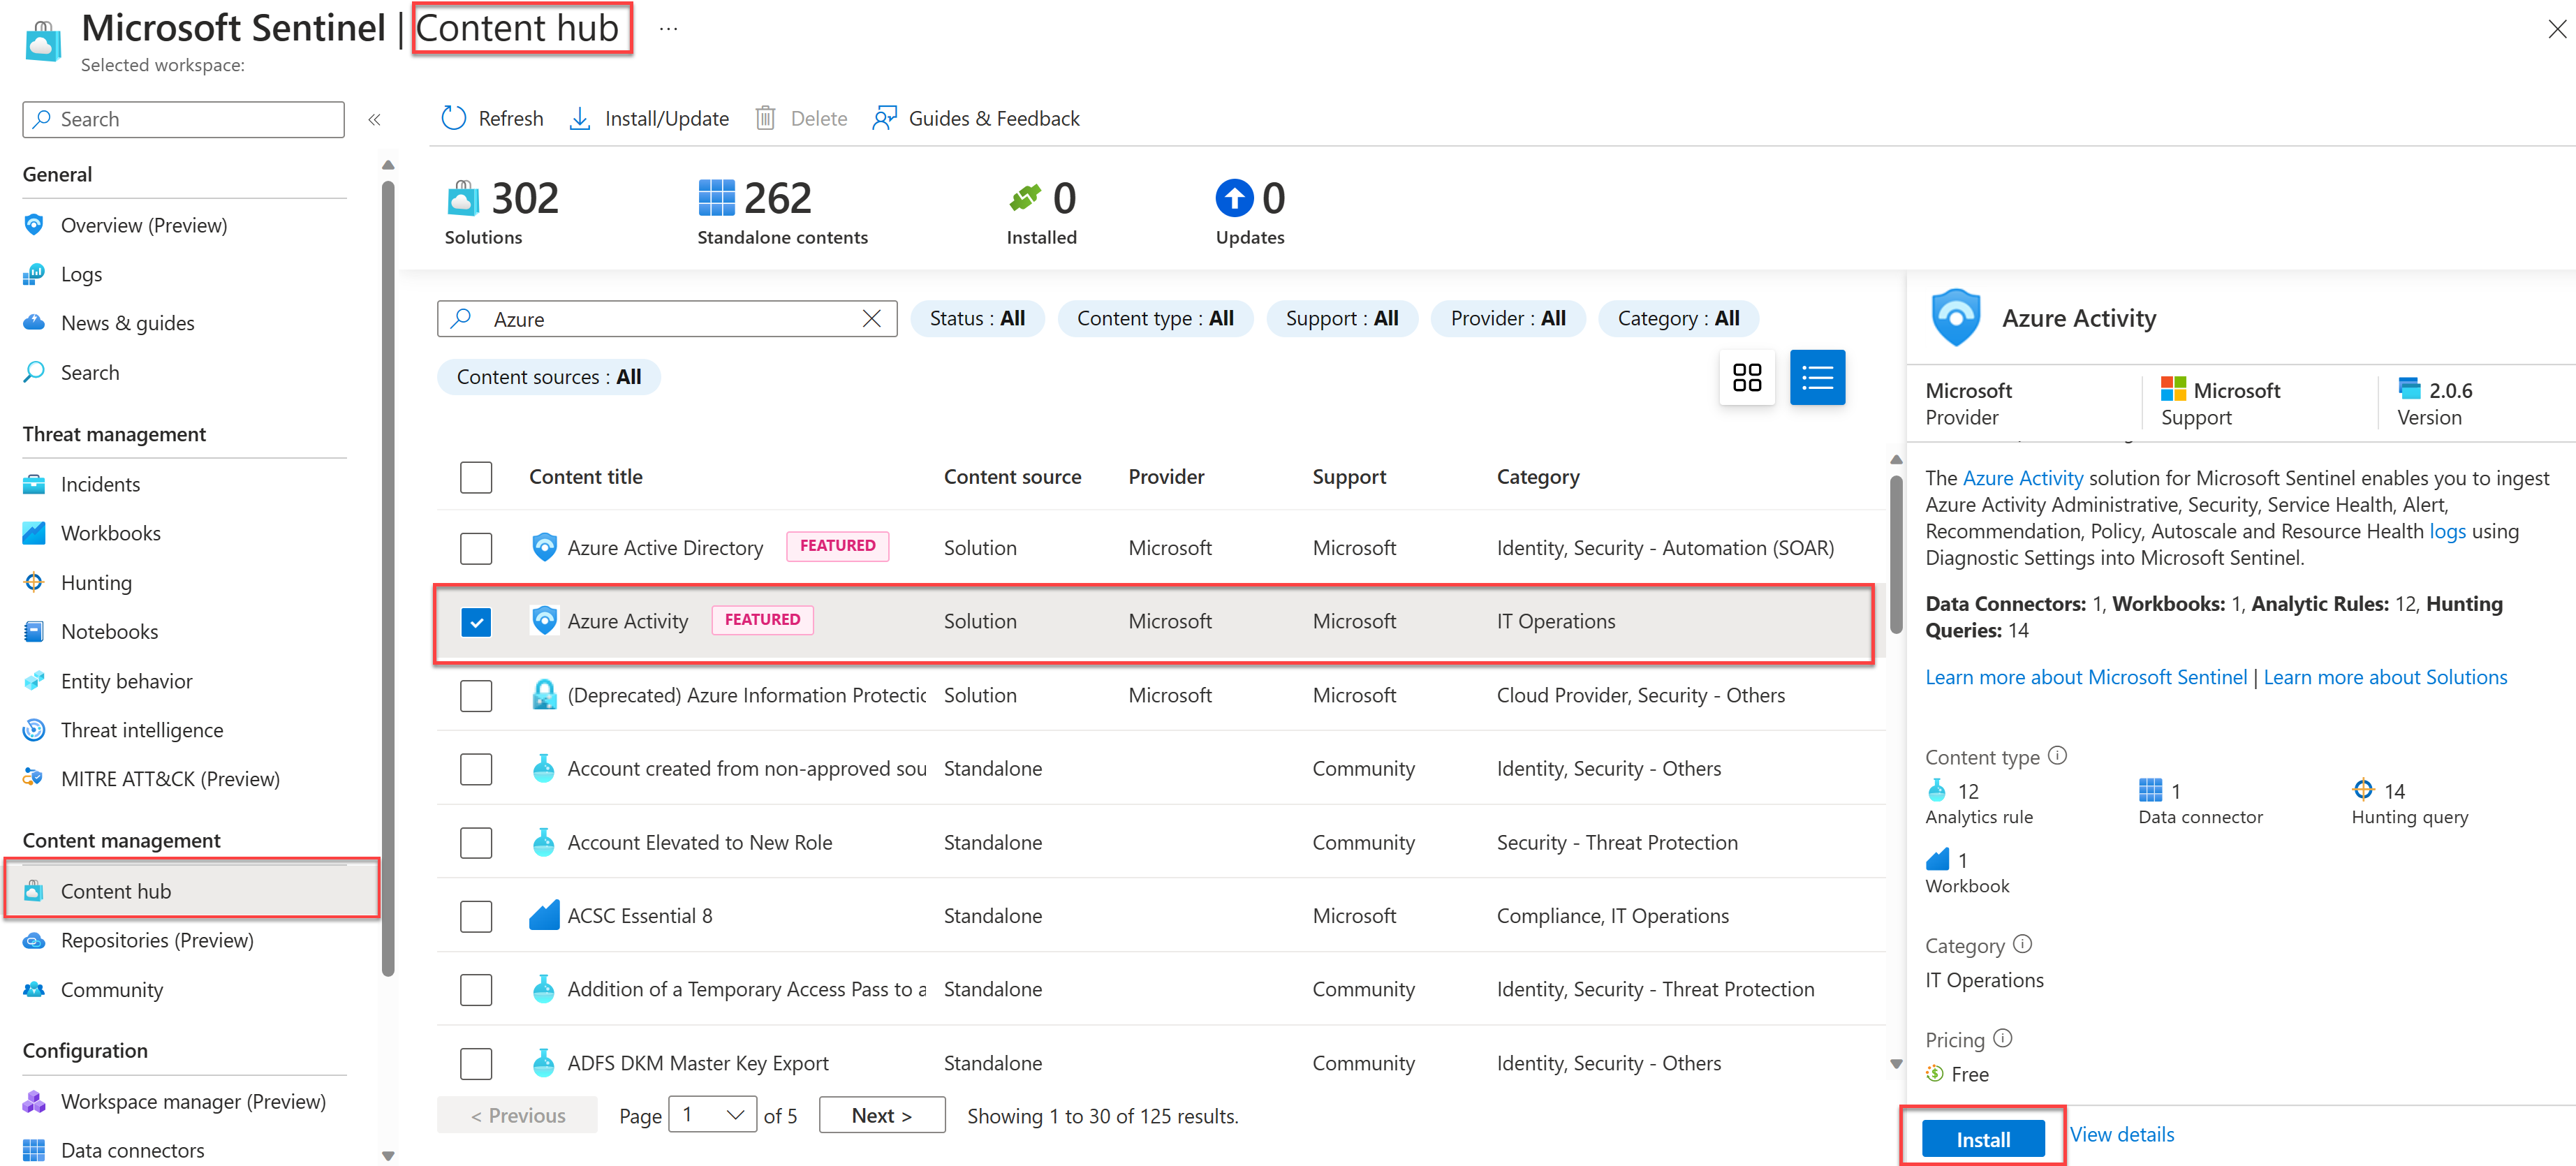Image resolution: width=2576 pixels, height=1166 pixels.
Task: Toggle the select-all header checkbox
Action: pyautogui.click(x=476, y=477)
